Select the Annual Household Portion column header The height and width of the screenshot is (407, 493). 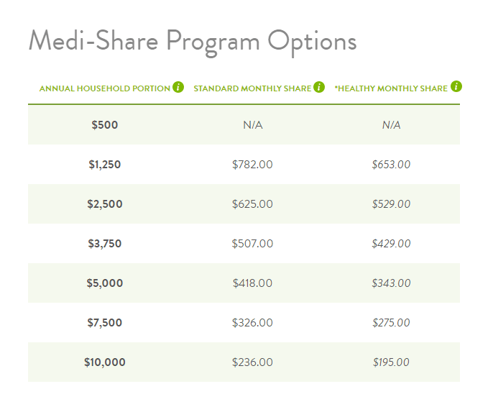tap(105, 88)
